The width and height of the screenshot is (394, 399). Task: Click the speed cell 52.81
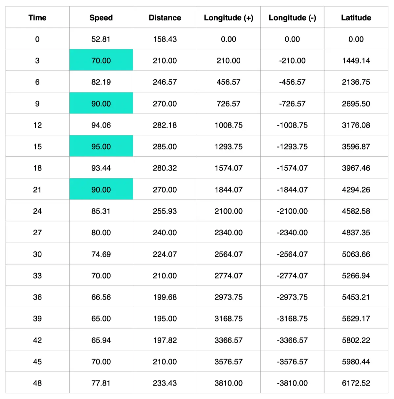tap(101, 39)
